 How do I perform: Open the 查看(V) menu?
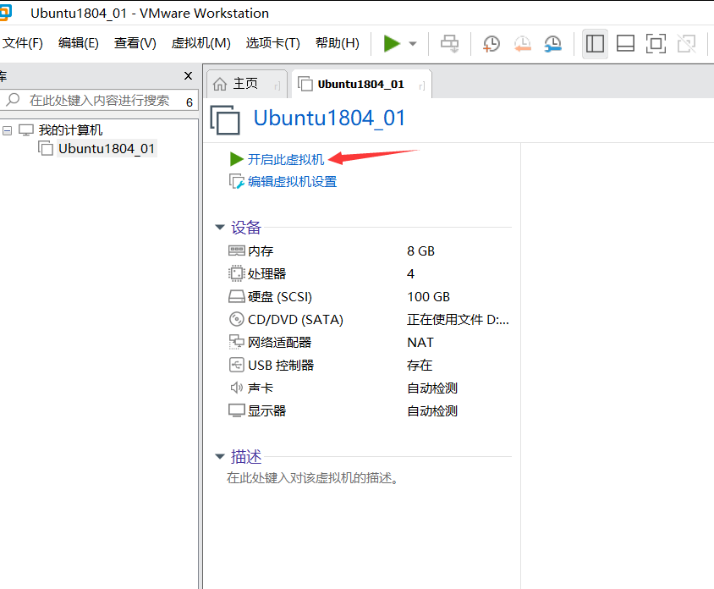(x=135, y=43)
